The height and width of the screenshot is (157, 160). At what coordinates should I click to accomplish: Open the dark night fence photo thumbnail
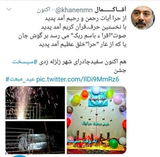(x=35, y=137)
